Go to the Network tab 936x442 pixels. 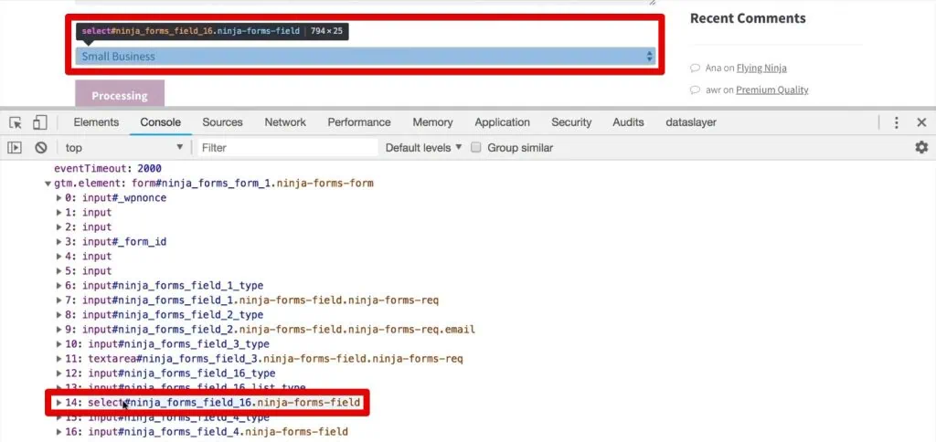(x=285, y=122)
